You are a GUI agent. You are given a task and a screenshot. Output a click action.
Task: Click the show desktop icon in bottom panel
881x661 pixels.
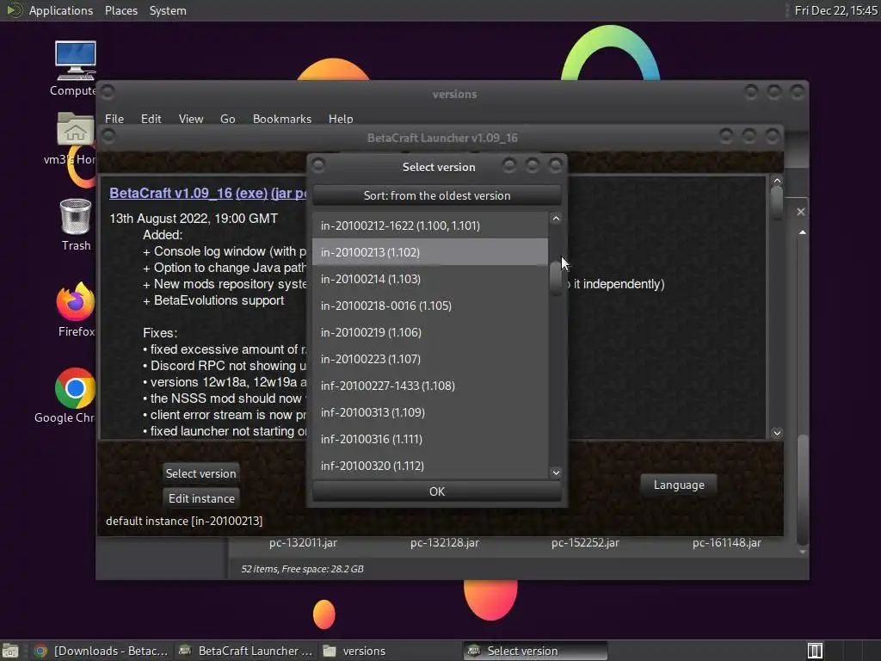click(10, 651)
